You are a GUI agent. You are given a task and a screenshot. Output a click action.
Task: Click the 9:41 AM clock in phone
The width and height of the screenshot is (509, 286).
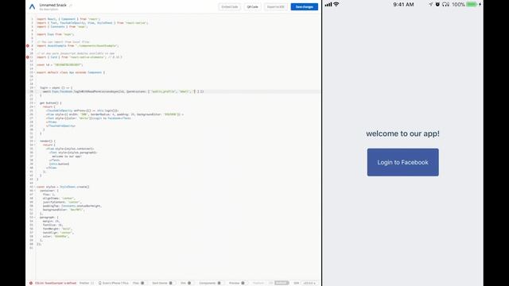point(403,5)
